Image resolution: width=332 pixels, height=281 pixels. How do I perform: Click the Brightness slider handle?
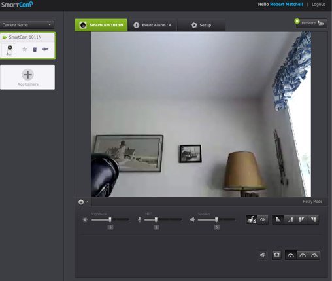pyautogui.click(x=110, y=219)
